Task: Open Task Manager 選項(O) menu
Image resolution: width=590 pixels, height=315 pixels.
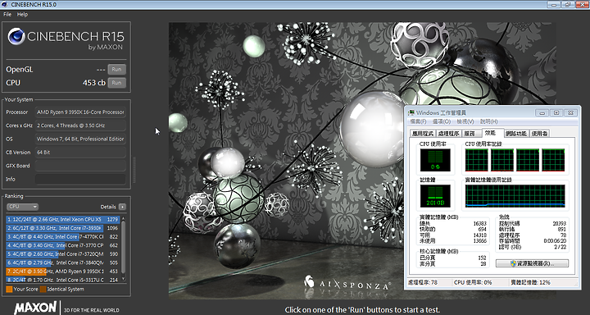Action: (442, 121)
